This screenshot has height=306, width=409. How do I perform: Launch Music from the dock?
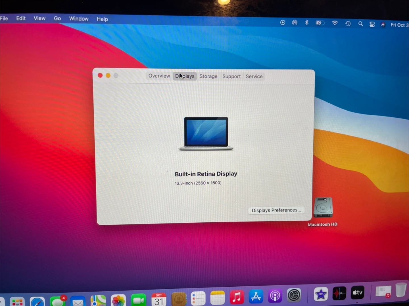tap(237, 297)
